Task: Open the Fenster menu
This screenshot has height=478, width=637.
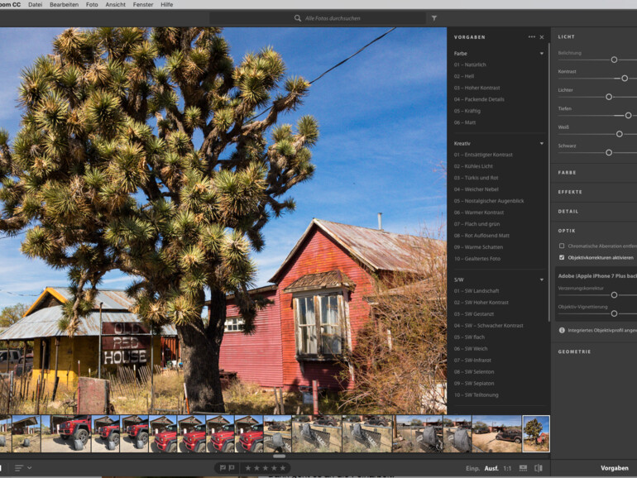Action: click(x=143, y=4)
